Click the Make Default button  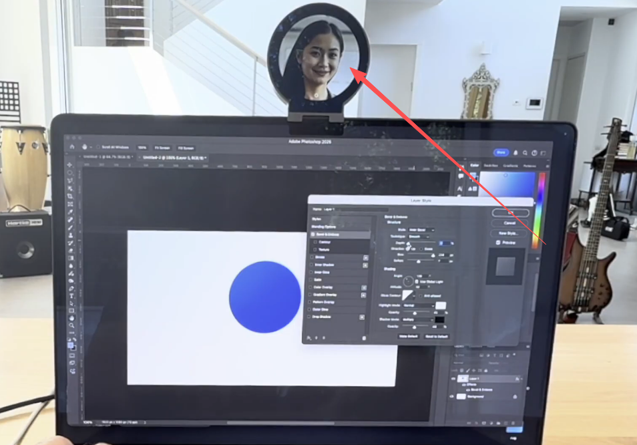(x=408, y=337)
